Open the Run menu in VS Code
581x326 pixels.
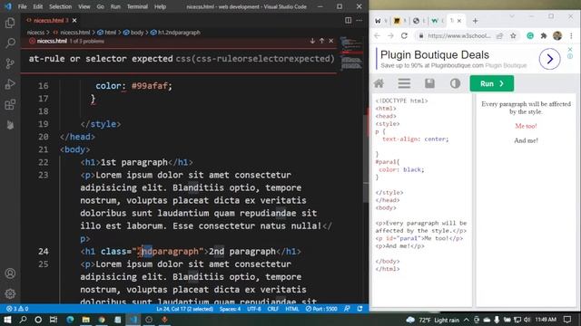115,6
